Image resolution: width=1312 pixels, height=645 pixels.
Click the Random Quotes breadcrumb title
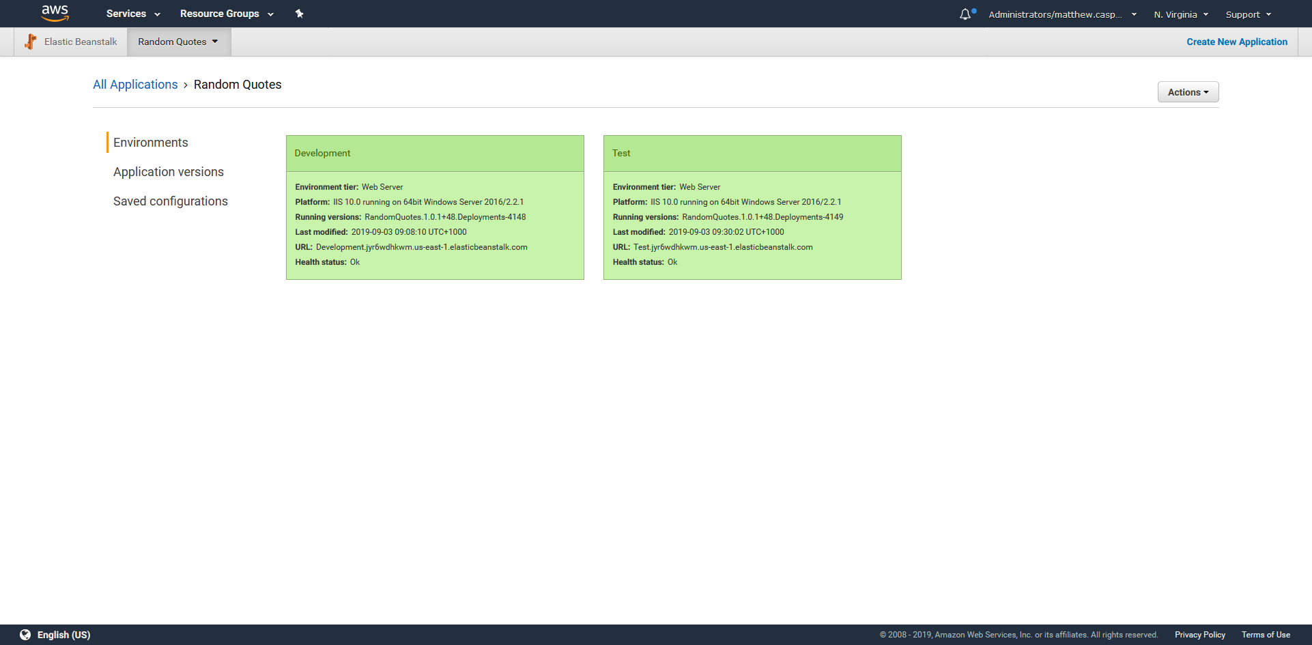pos(238,85)
